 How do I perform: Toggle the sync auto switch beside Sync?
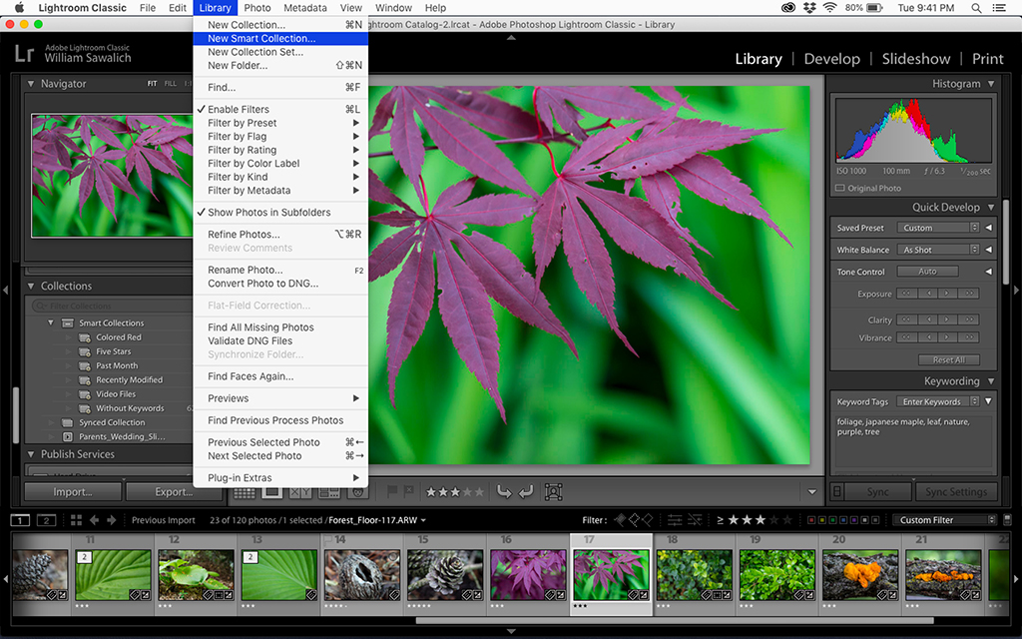(837, 491)
